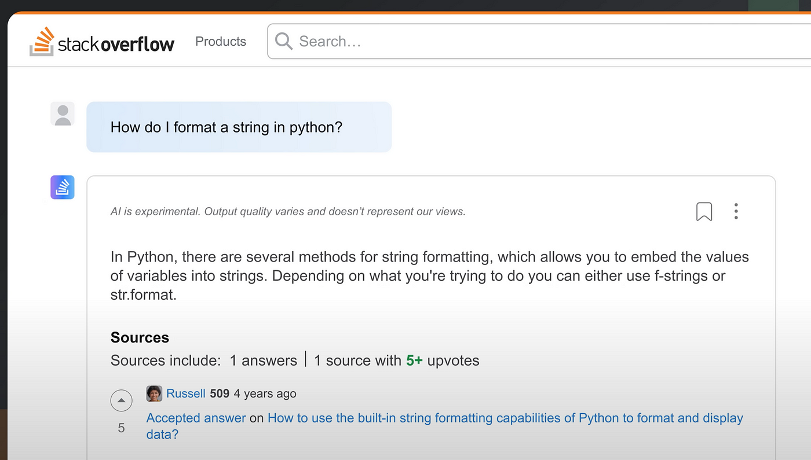Click the vote count number 5
811x460 pixels.
[x=121, y=428]
